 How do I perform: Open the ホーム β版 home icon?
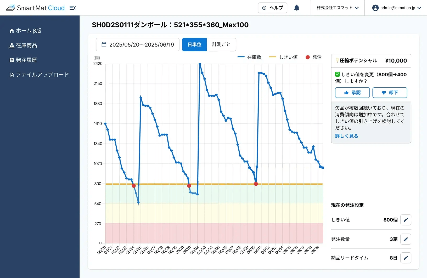12,31
